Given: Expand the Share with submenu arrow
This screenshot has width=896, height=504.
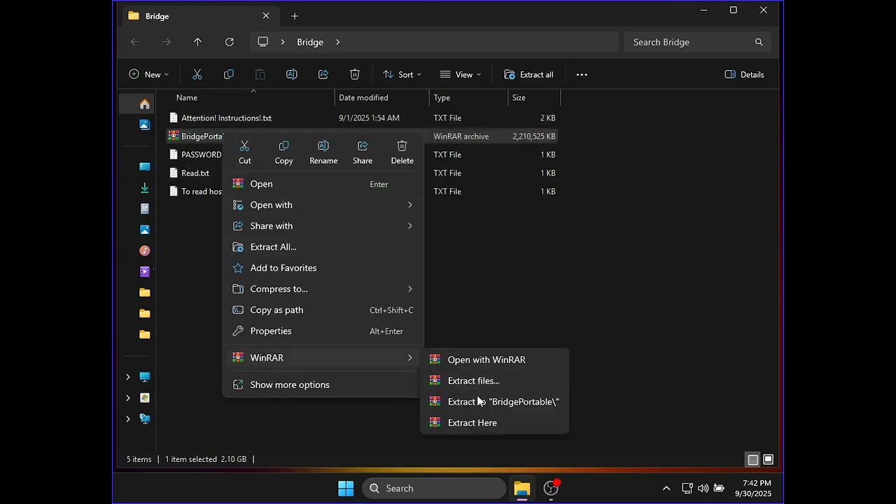Looking at the screenshot, I should click(409, 226).
